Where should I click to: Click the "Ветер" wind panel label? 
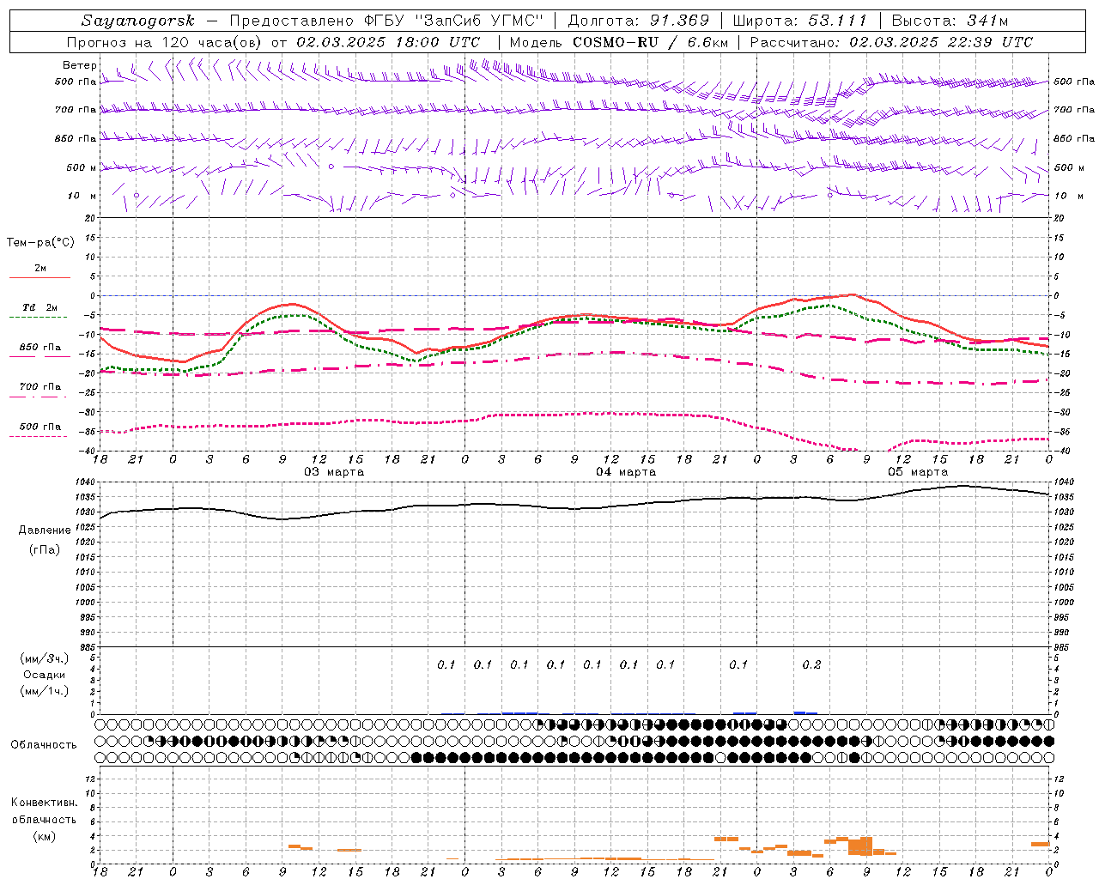80,65
